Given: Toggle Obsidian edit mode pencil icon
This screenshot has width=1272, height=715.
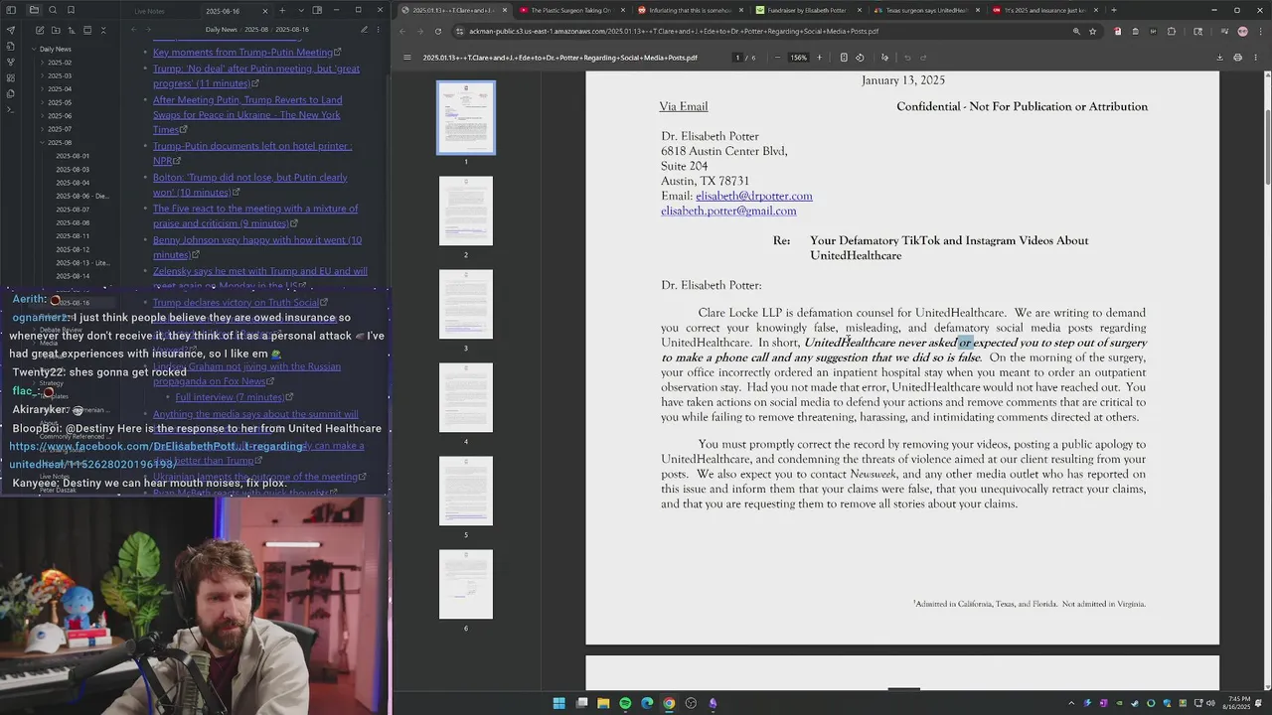Looking at the screenshot, I should pos(364,30).
